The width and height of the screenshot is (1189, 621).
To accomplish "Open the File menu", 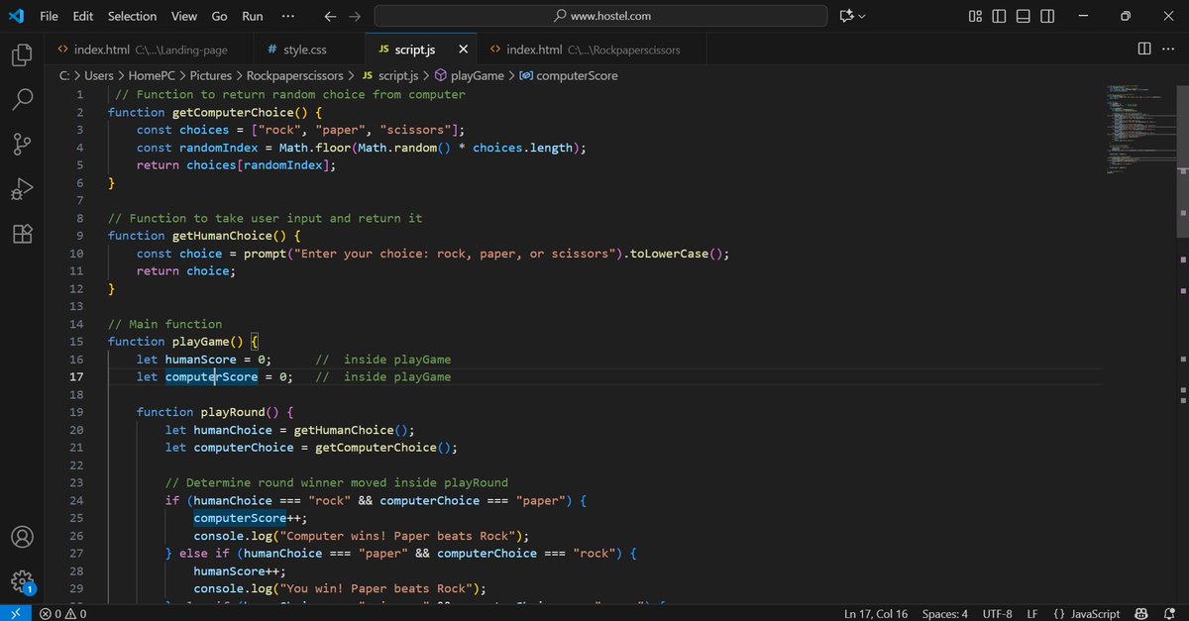I will (x=49, y=16).
